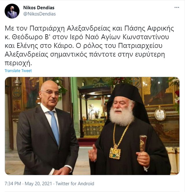Open the Nikos Dendias display name link
The height and width of the screenshot is (192, 185).
point(39,8)
